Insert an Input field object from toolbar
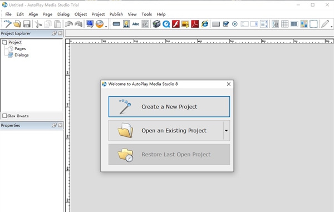Viewport: 334px width, 212px height. (244, 24)
